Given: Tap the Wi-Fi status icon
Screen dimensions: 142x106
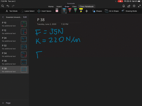Looking at the screenshot, I should 125,1.
